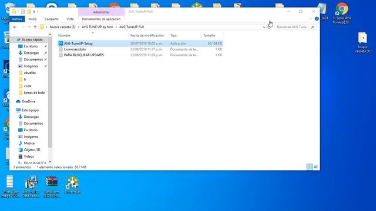Click AVG TUNE UP by tom breadcrumb
The width and height of the screenshot is (376, 211).
97,27
